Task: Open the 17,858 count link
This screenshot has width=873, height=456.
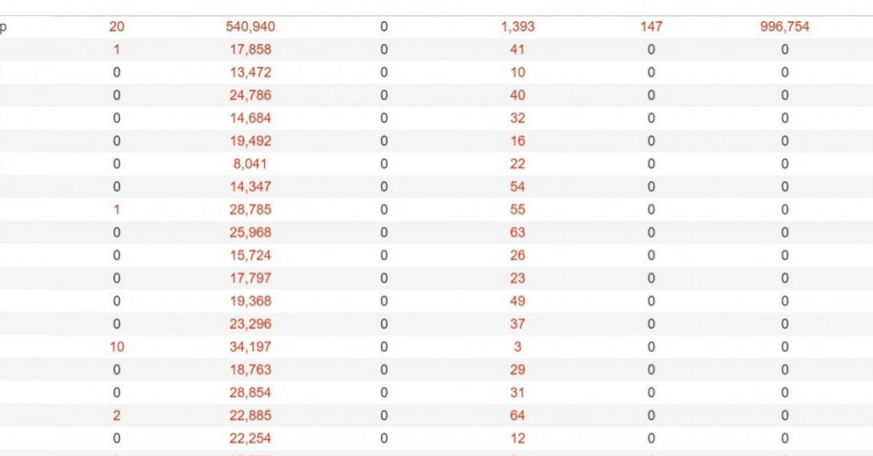Action: coord(250,50)
